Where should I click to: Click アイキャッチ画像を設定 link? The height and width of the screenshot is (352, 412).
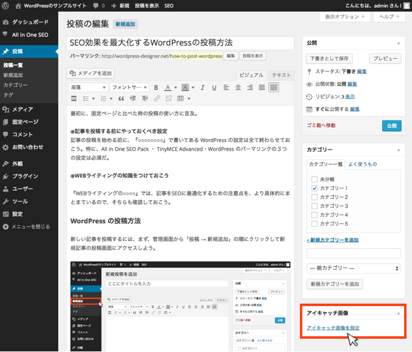click(x=333, y=328)
